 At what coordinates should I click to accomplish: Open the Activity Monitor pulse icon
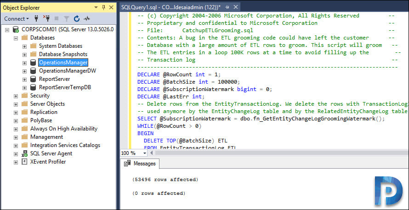pyautogui.click(x=87, y=18)
